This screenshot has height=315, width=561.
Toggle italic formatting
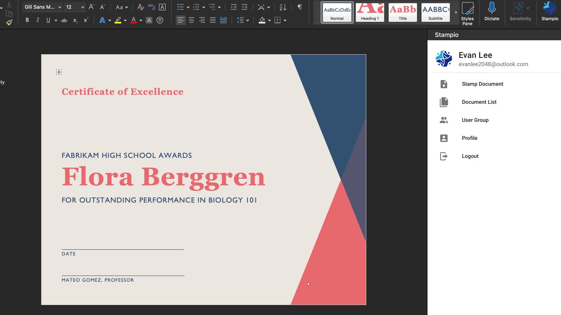(x=38, y=20)
